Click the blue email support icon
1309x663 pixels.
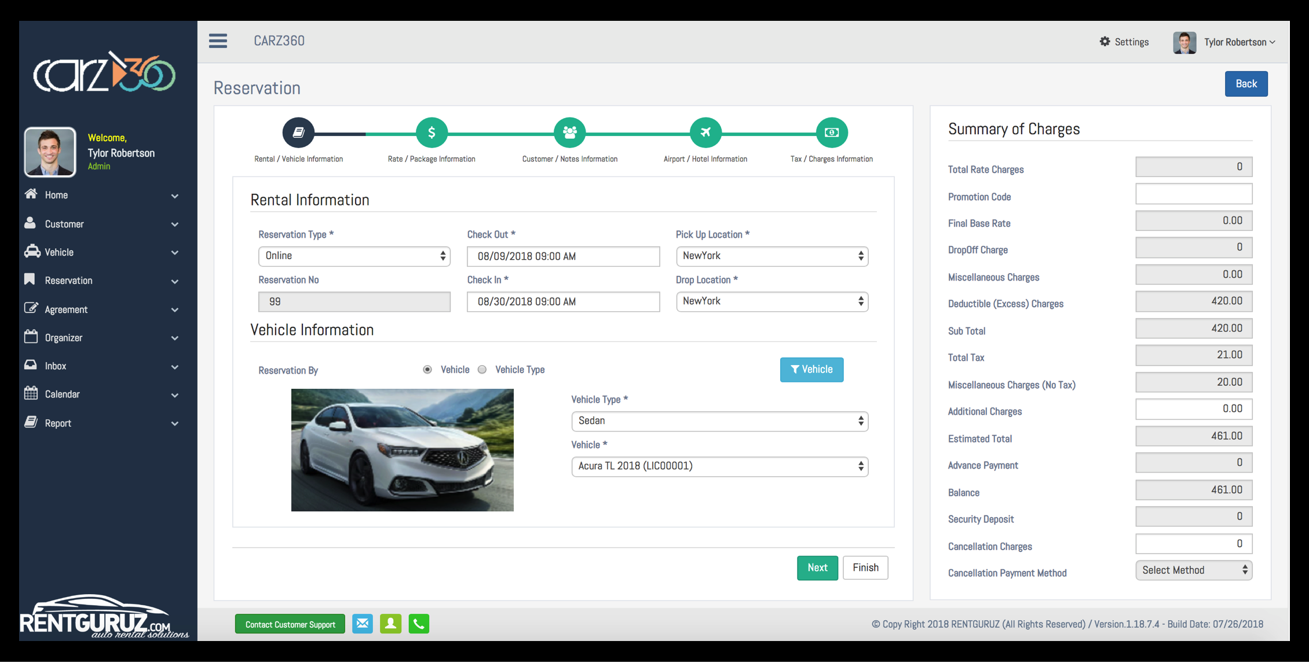pyautogui.click(x=363, y=624)
